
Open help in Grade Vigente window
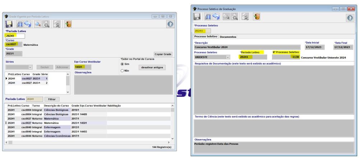pyautogui.click(x=171, y=24)
